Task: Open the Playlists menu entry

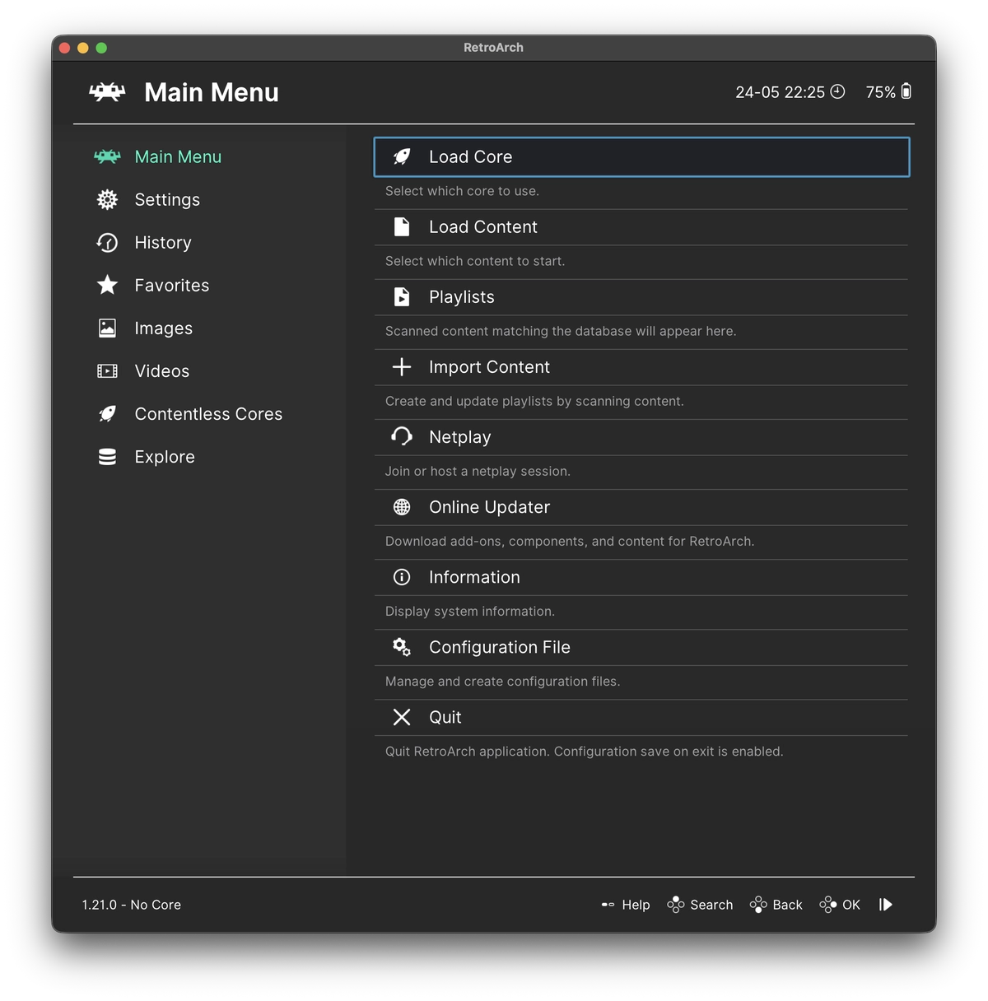Action: click(641, 297)
